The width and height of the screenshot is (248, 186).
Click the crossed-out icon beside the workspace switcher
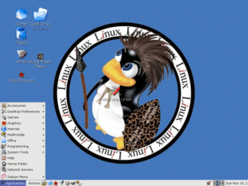click(209, 183)
